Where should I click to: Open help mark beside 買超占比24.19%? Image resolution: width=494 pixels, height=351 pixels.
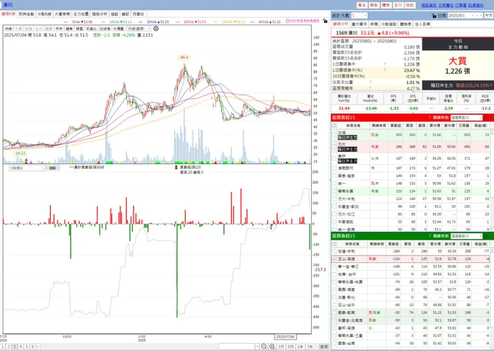(x=491, y=85)
